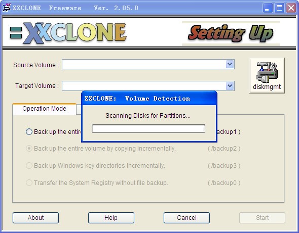This screenshot has width=299, height=233.
Task: Maximize the XXCLONE window
Action: point(279,8)
